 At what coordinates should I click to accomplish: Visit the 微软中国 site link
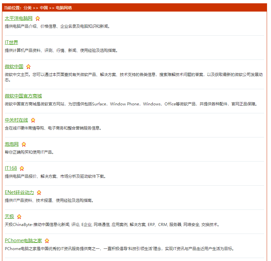coord(14,66)
